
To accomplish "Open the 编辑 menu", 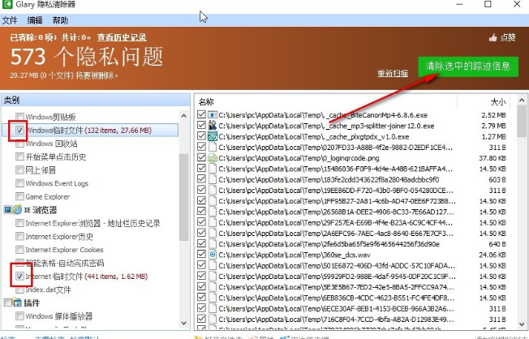I will [35, 19].
